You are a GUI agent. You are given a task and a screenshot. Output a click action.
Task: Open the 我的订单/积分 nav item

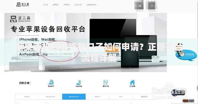pos(91,5)
